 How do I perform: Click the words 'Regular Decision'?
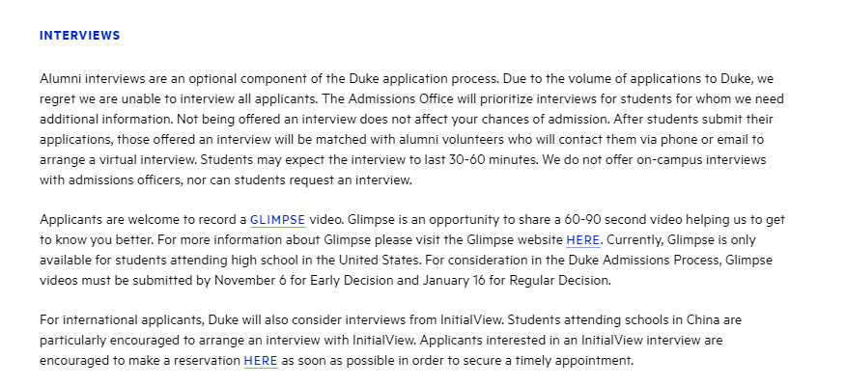[x=559, y=281]
